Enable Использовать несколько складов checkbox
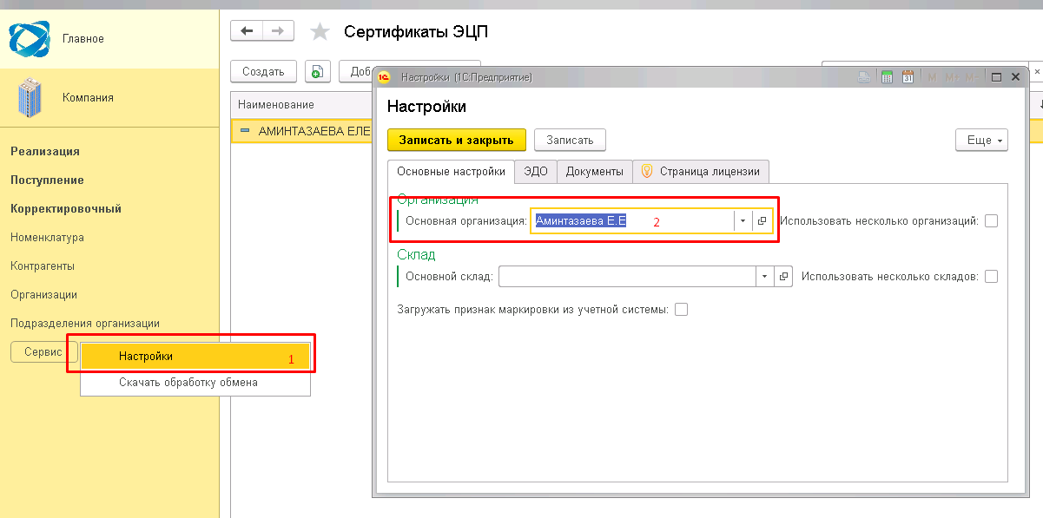This screenshot has height=518, width=1043. [x=991, y=276]
